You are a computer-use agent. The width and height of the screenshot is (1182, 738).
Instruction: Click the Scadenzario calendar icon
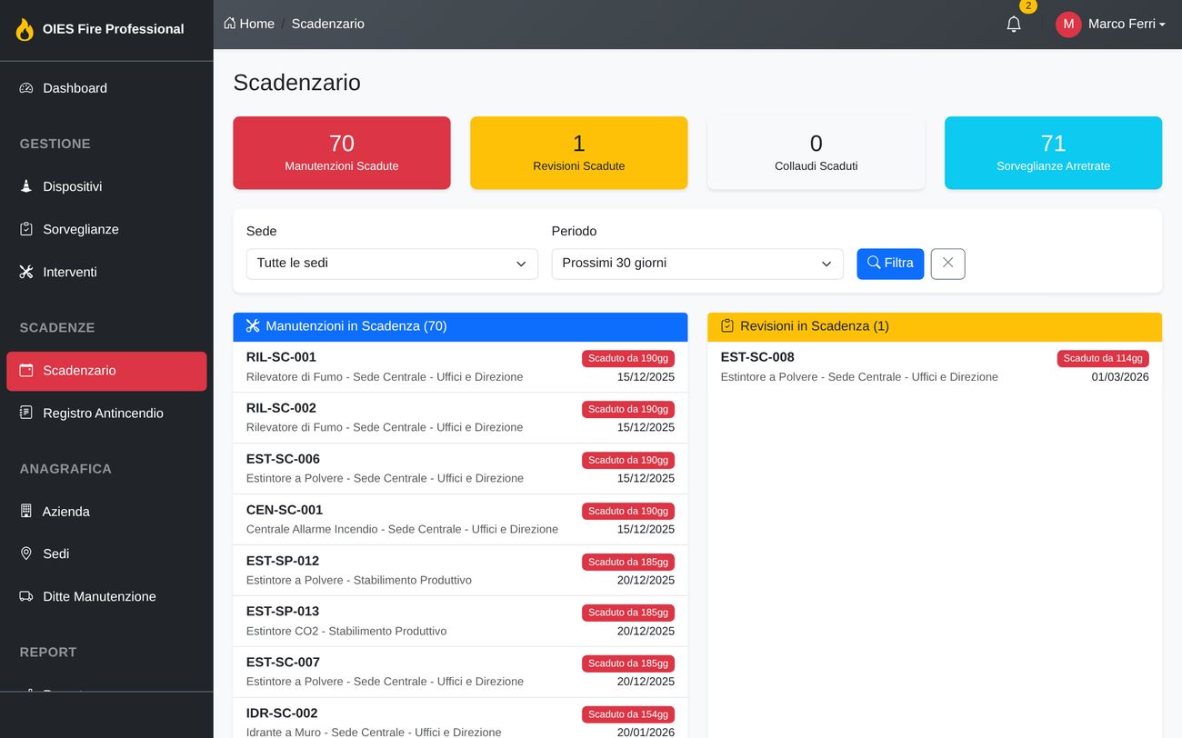[x=26, y=370]
